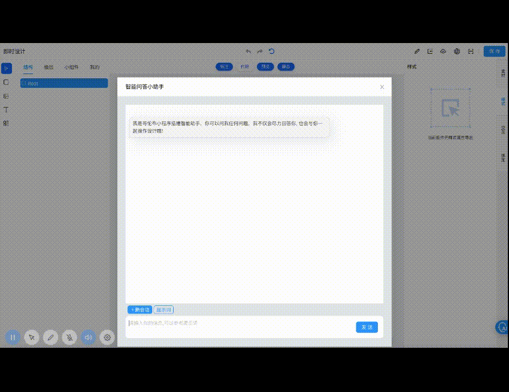Click the redo arrow in top toolbar
The width and height of the screenshot is (509, 392).
click(260, 51)
